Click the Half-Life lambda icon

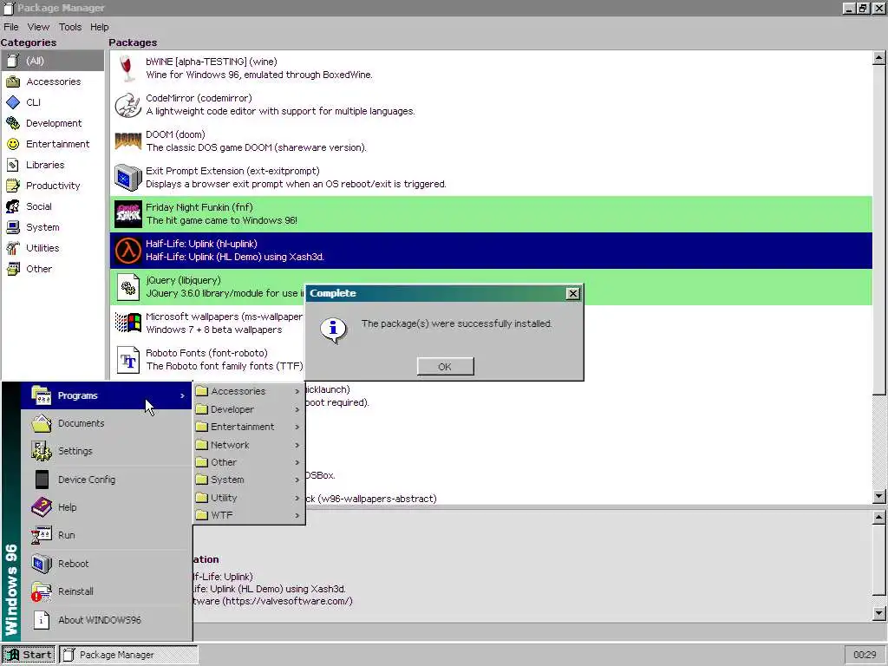[128, 251]
